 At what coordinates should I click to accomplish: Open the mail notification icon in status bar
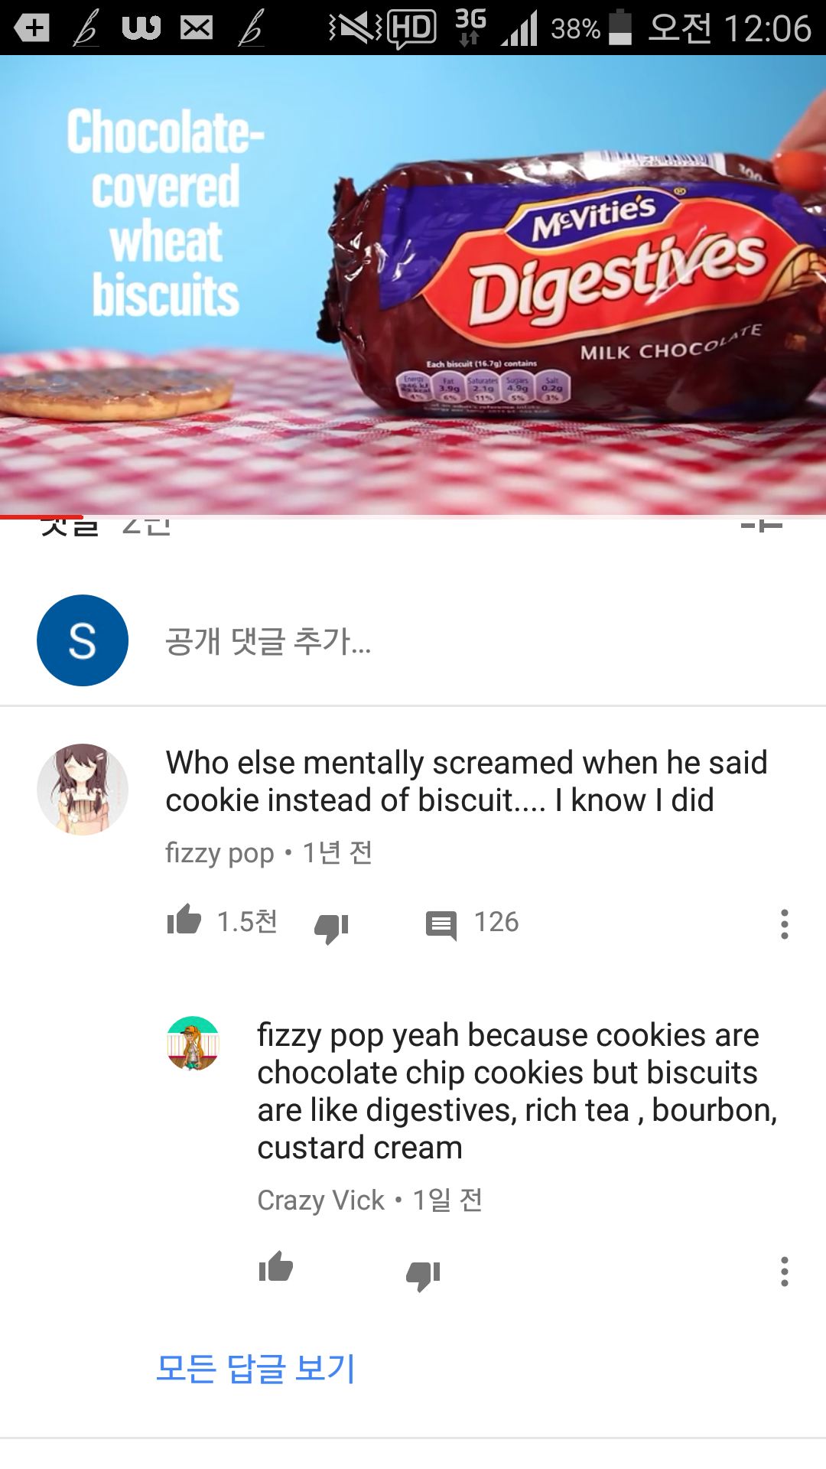tap(197, 28)
